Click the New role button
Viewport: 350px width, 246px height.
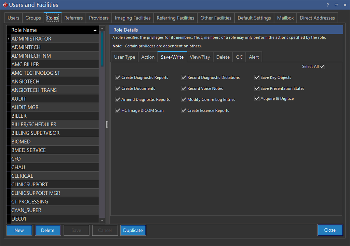19,230
